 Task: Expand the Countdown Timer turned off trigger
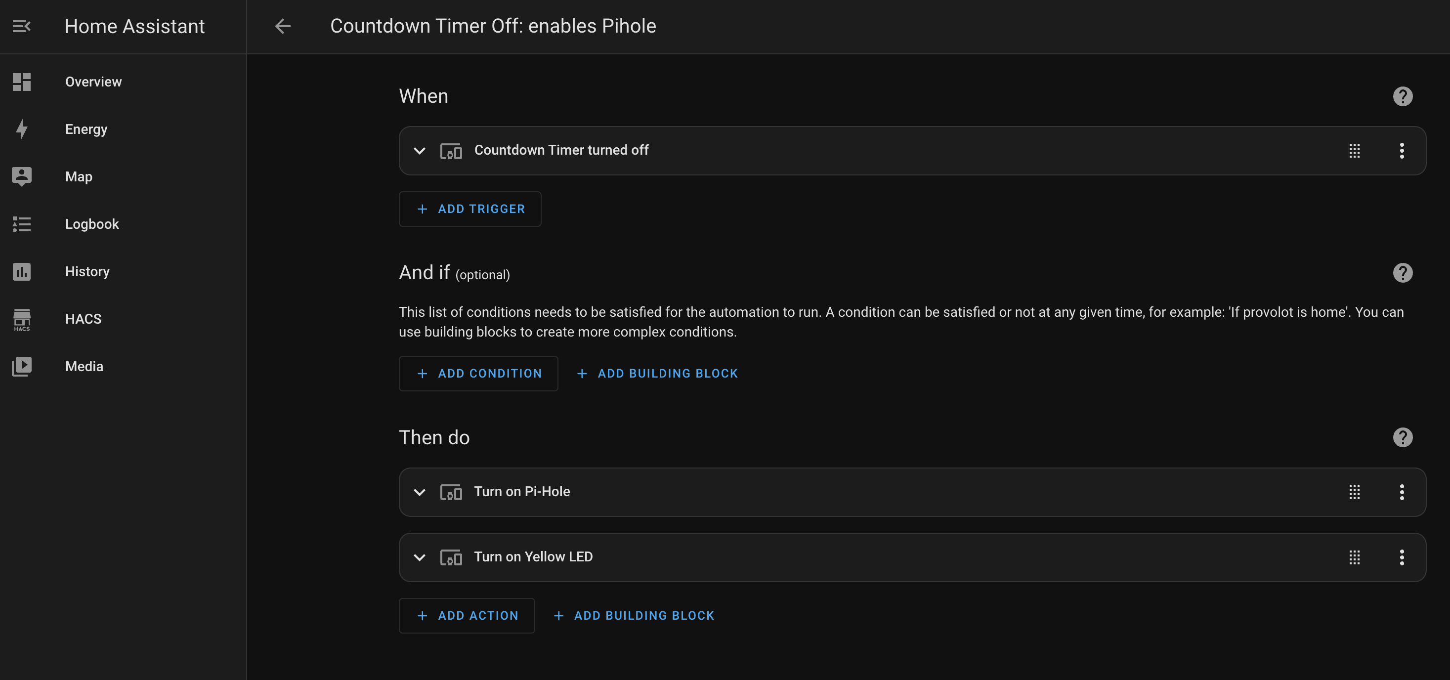pyautogui.click(x=420, y=151)
